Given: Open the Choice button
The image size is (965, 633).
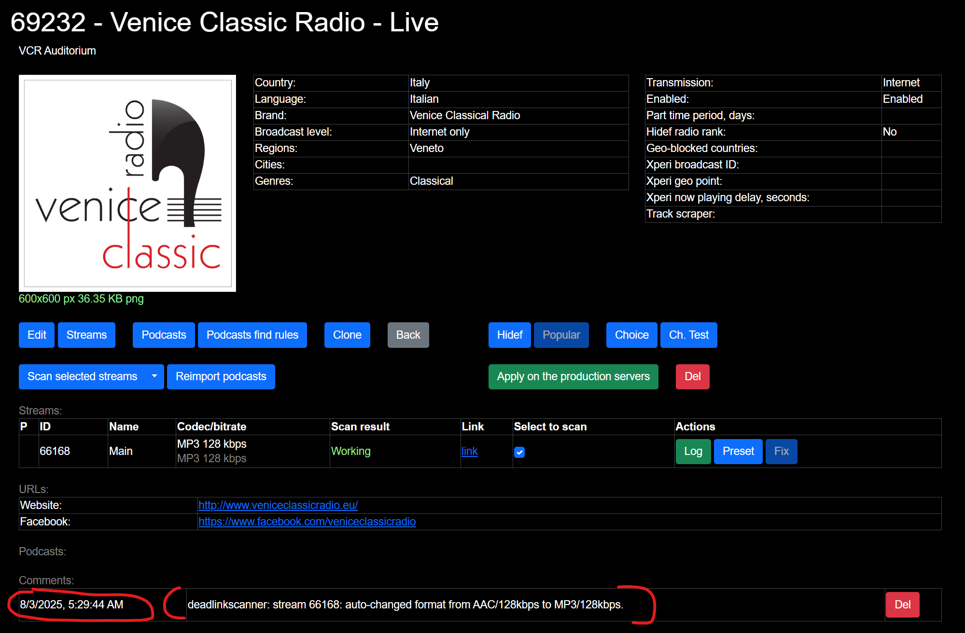Looking at the screenshot, I should (631, 335).
